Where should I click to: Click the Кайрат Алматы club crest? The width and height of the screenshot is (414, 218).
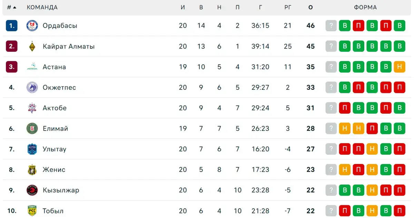32,46
